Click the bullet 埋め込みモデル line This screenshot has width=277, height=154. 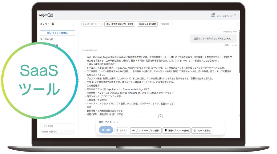pos(118,89)
